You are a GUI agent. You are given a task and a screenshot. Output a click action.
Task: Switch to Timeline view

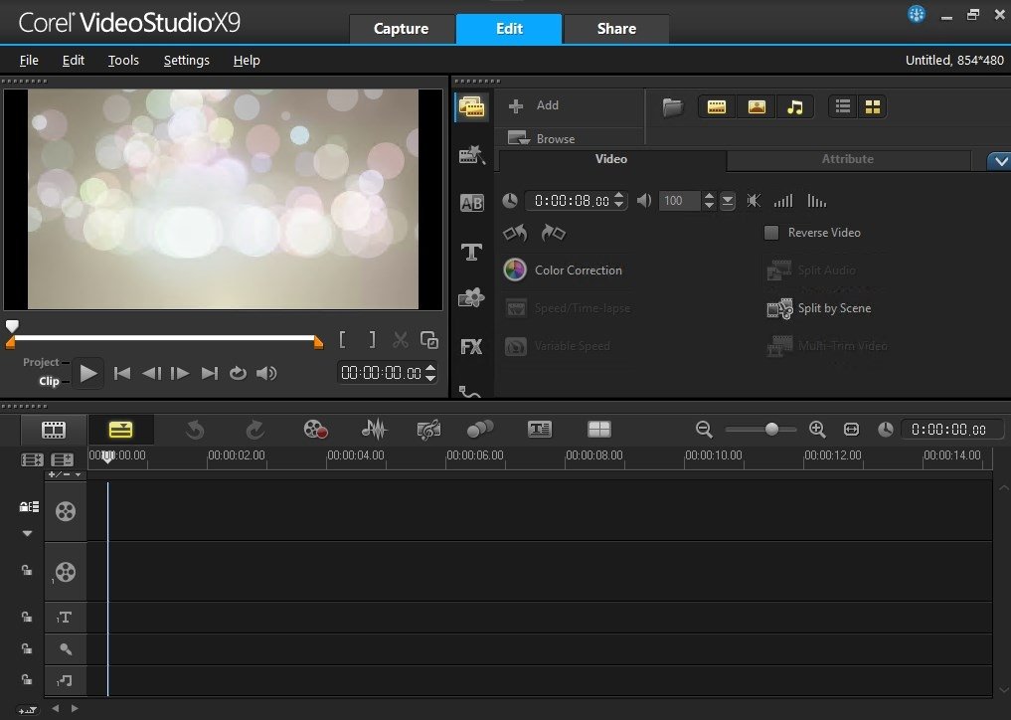pyautogui.click(x=120, y=430)
